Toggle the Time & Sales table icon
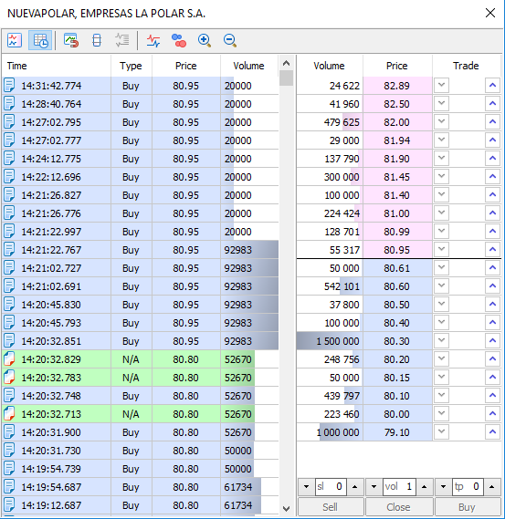 click(40, 40)
